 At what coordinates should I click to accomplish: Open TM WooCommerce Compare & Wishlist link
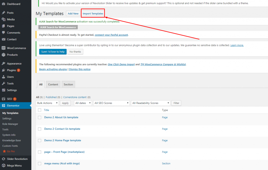[x=163, y=64]
